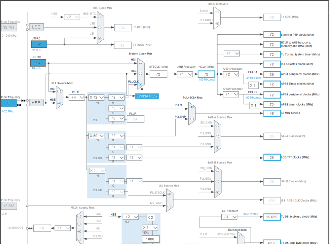Select LSE as the RTC Clock Mux source
This screenshot has width=330, height=245.
coord(100,27)
